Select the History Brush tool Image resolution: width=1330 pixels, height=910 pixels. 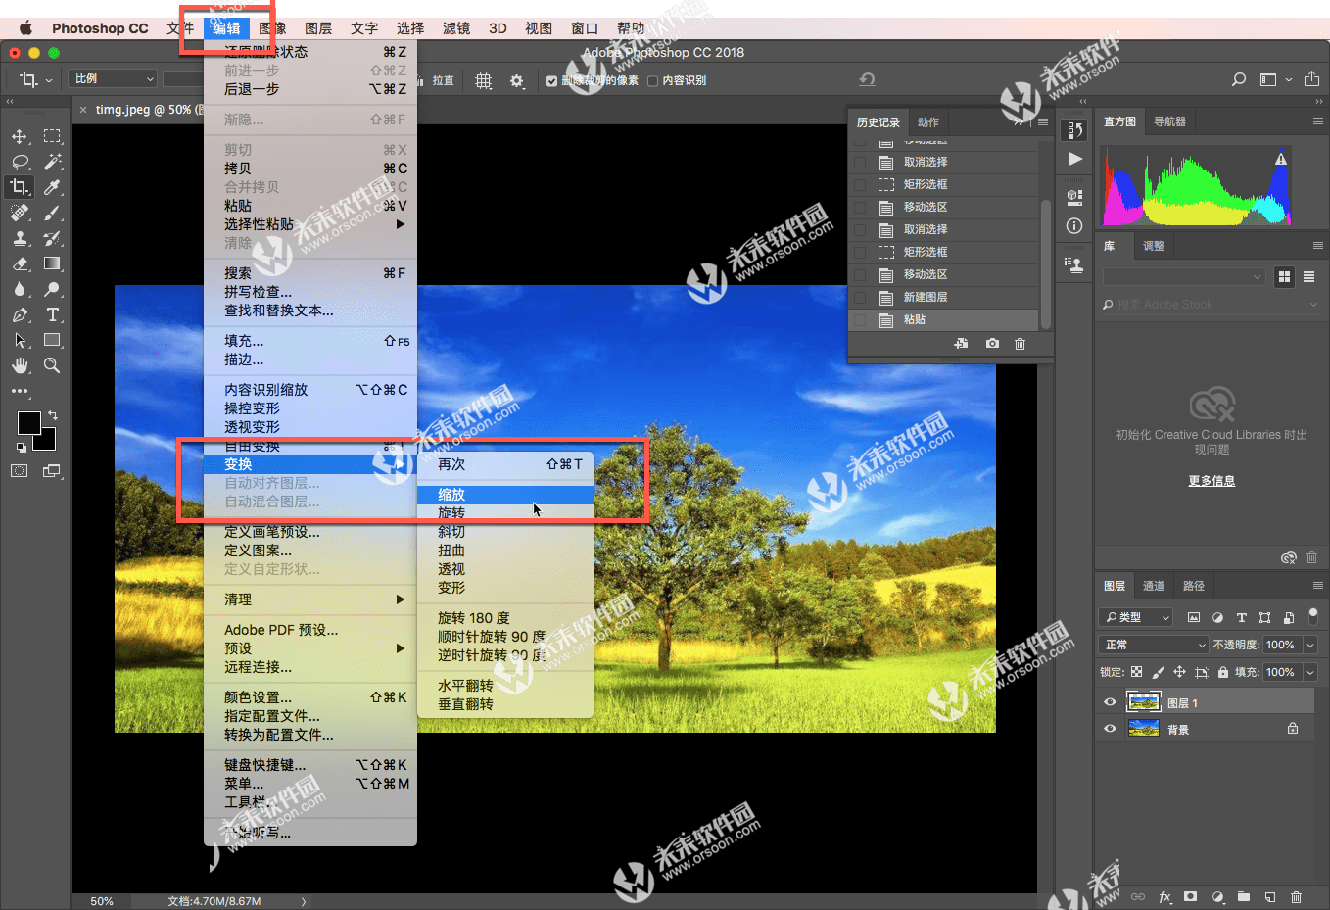pyautogui.click(x=52, y=238)
